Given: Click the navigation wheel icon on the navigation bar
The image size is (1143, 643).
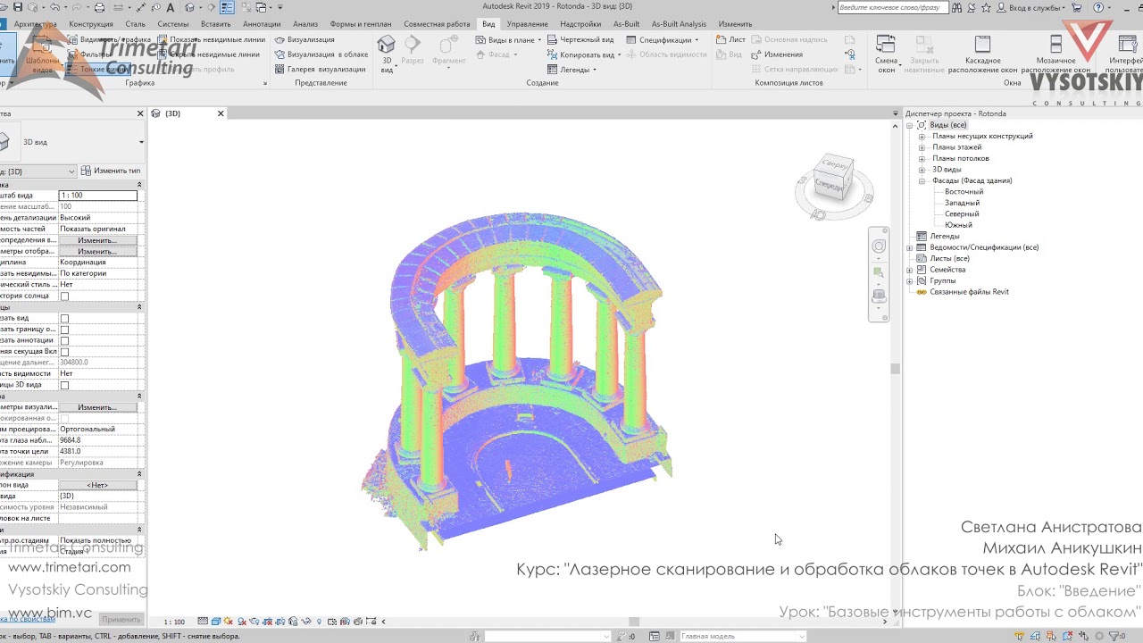Looking at the screenshot, I should click(x=879, y=246).
